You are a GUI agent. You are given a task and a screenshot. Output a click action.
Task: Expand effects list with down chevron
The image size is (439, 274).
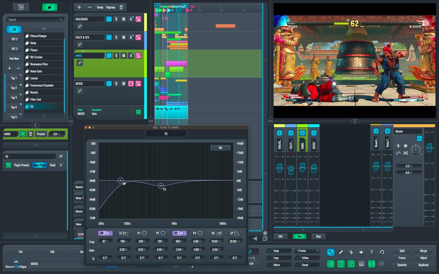pos(44,116)
